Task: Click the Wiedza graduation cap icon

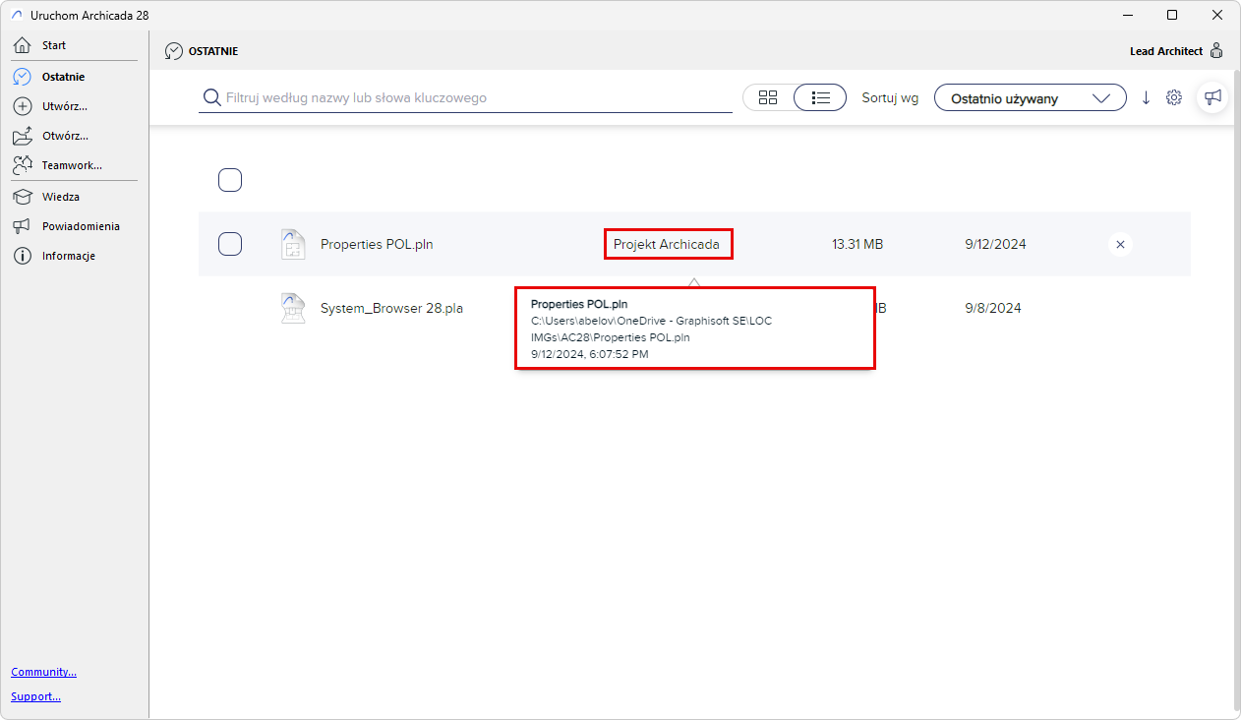Action: coord(23,197)
